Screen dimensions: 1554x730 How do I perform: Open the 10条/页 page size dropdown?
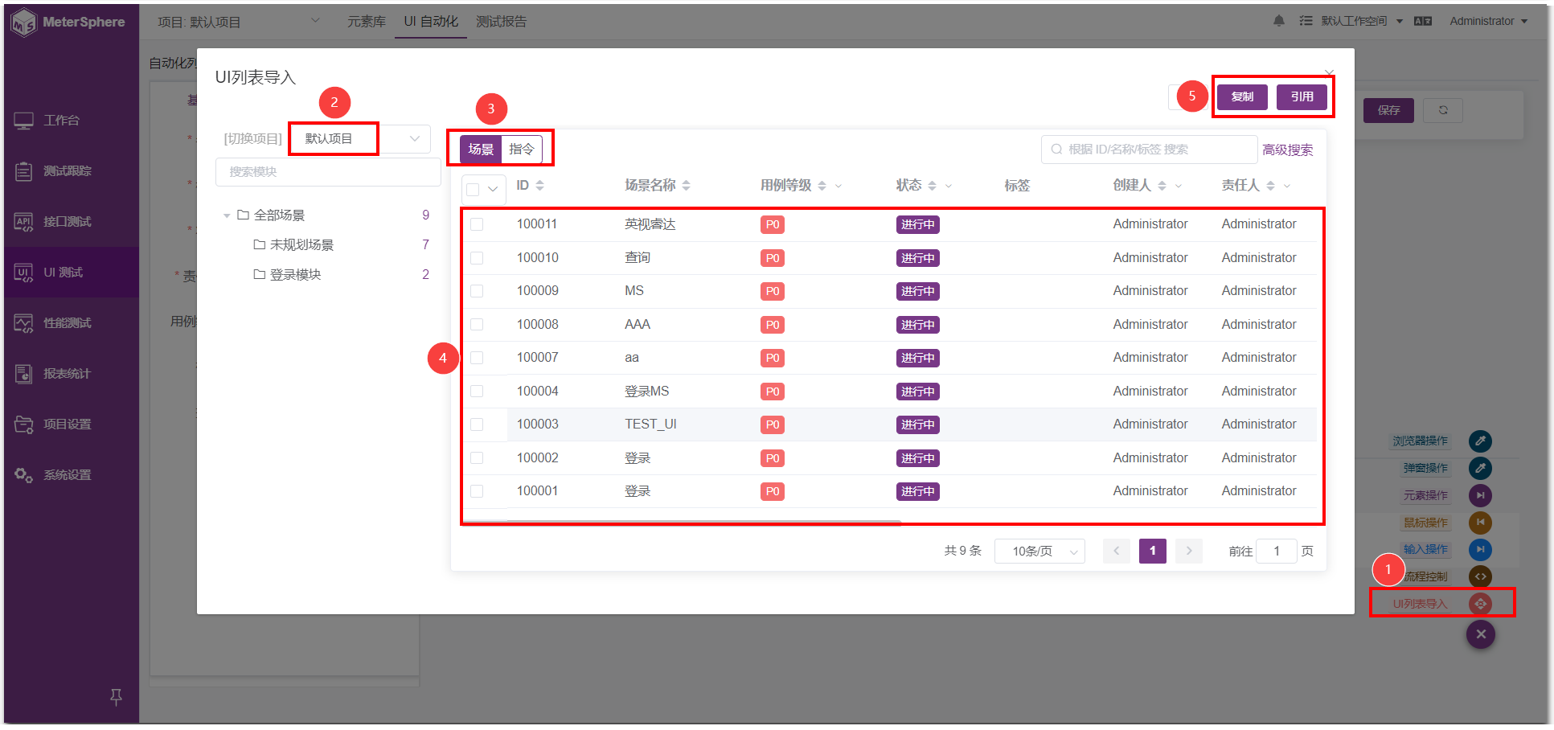(1039, 552)
